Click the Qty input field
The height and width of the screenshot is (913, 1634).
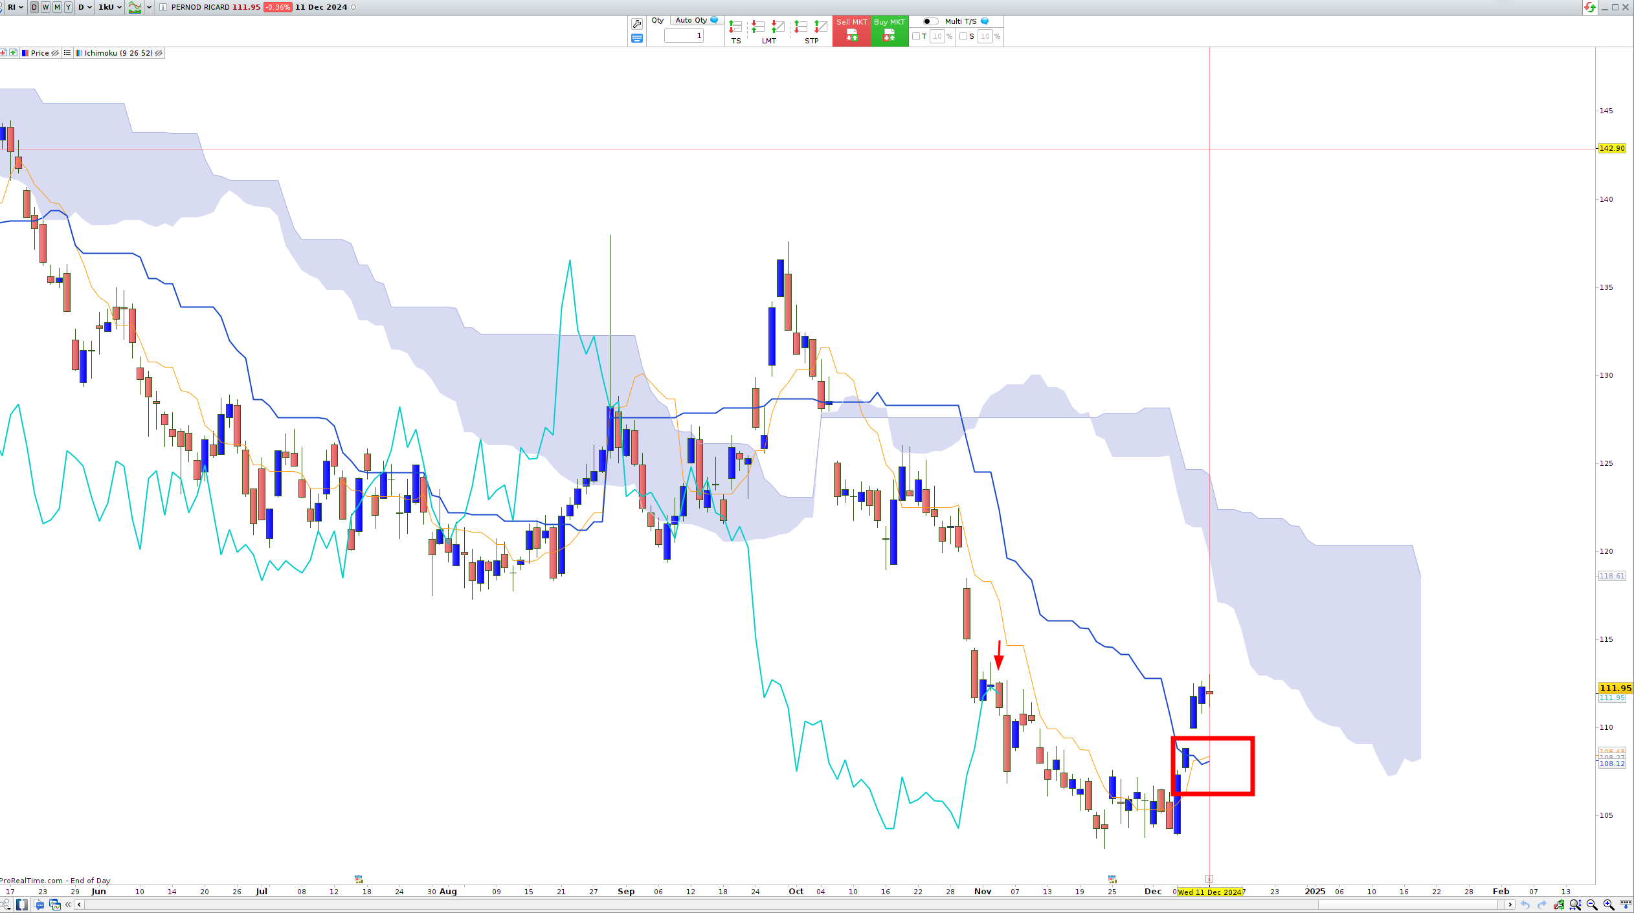[684, 36]
